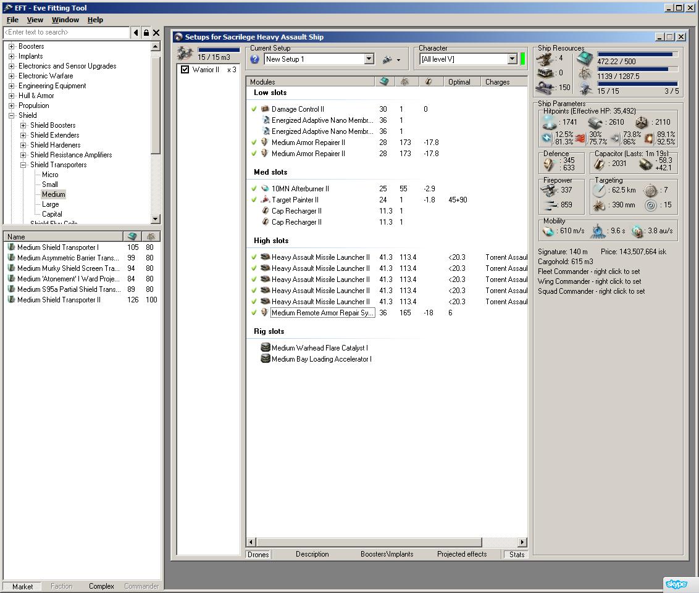Image resolution: width=699 pixels, height=593 pixels.
Task: Click the powergrid usage bar 1139 / 1287.5
Action: (637, 70)
